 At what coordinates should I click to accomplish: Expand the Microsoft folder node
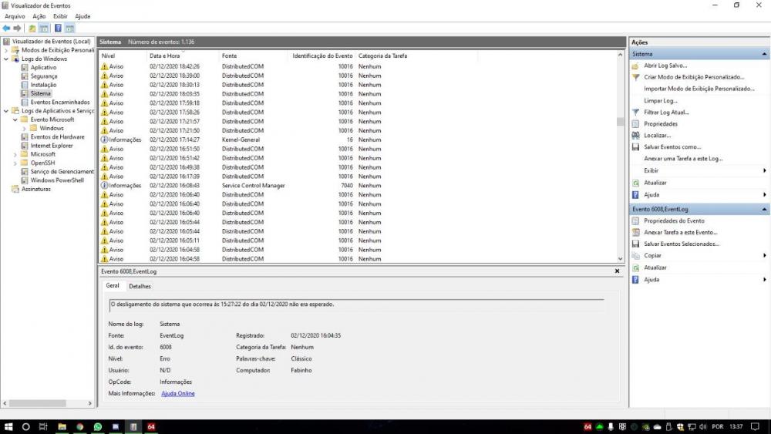tap(15, 154)
